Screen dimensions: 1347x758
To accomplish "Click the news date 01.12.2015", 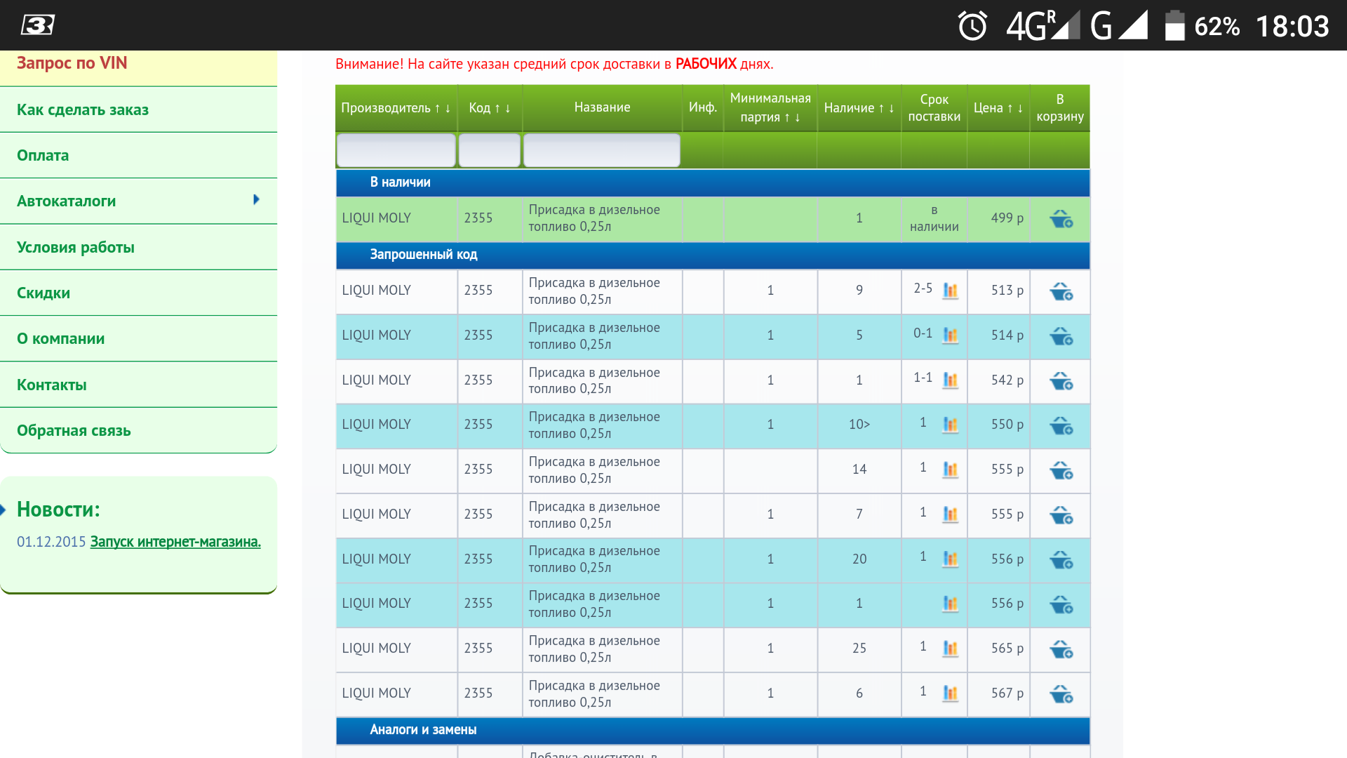I will [x=51, y=542].
